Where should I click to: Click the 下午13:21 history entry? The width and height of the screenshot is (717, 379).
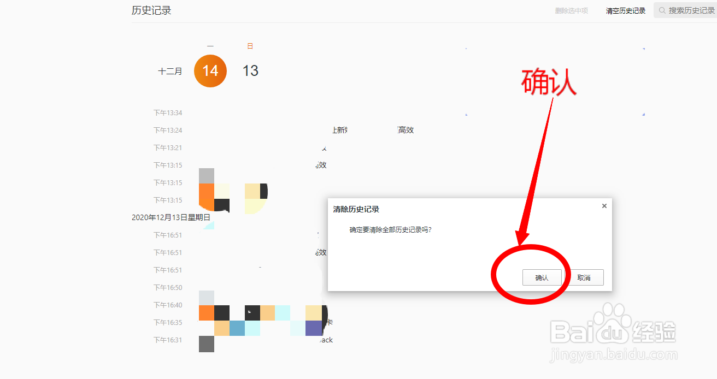[168, 148]
